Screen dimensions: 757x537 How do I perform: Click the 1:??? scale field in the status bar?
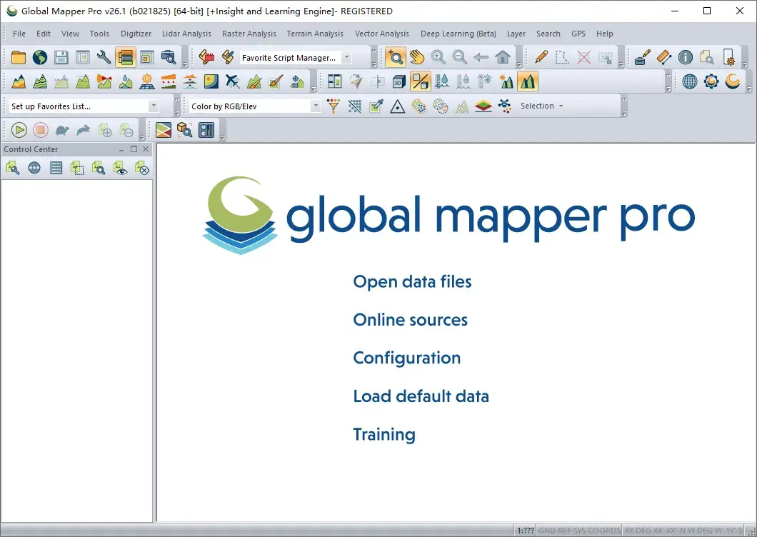point(526,530)
